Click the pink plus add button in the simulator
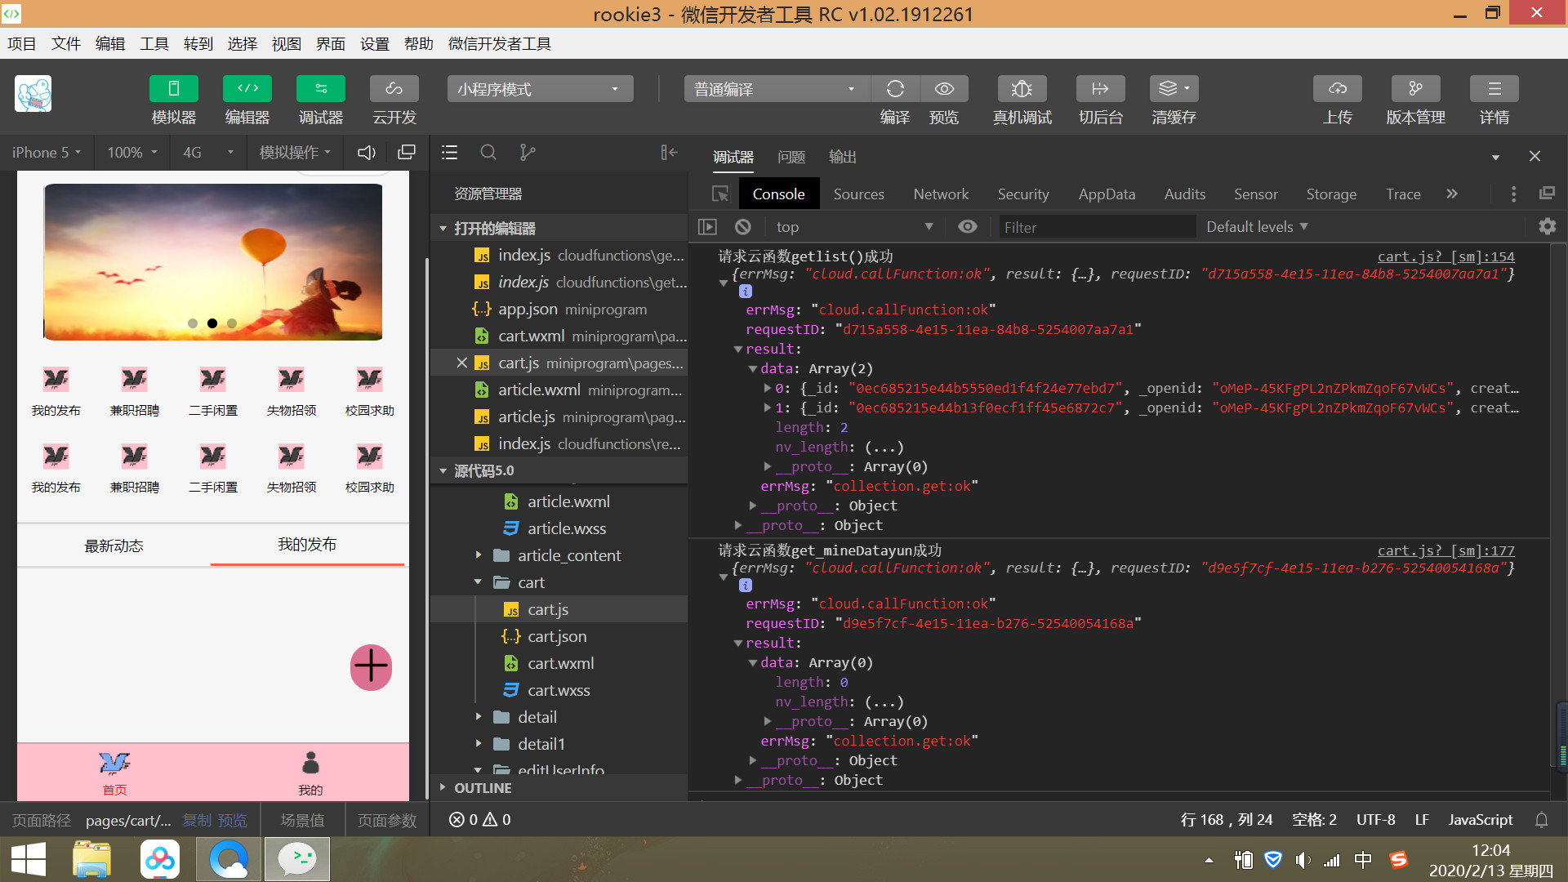The width and height of the screenshot is (1568, 882). 371,667
